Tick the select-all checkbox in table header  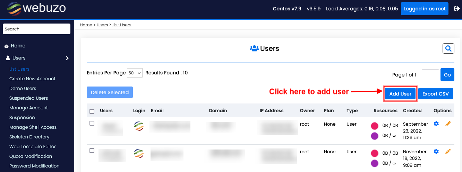pos(92,111)
